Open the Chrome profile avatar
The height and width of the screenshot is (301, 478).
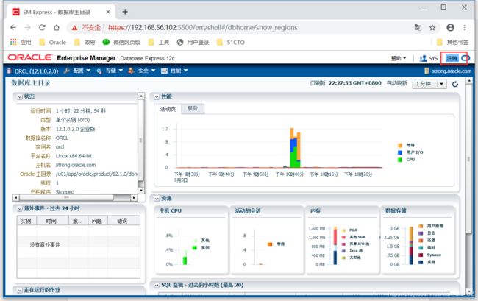pos(450,27)
